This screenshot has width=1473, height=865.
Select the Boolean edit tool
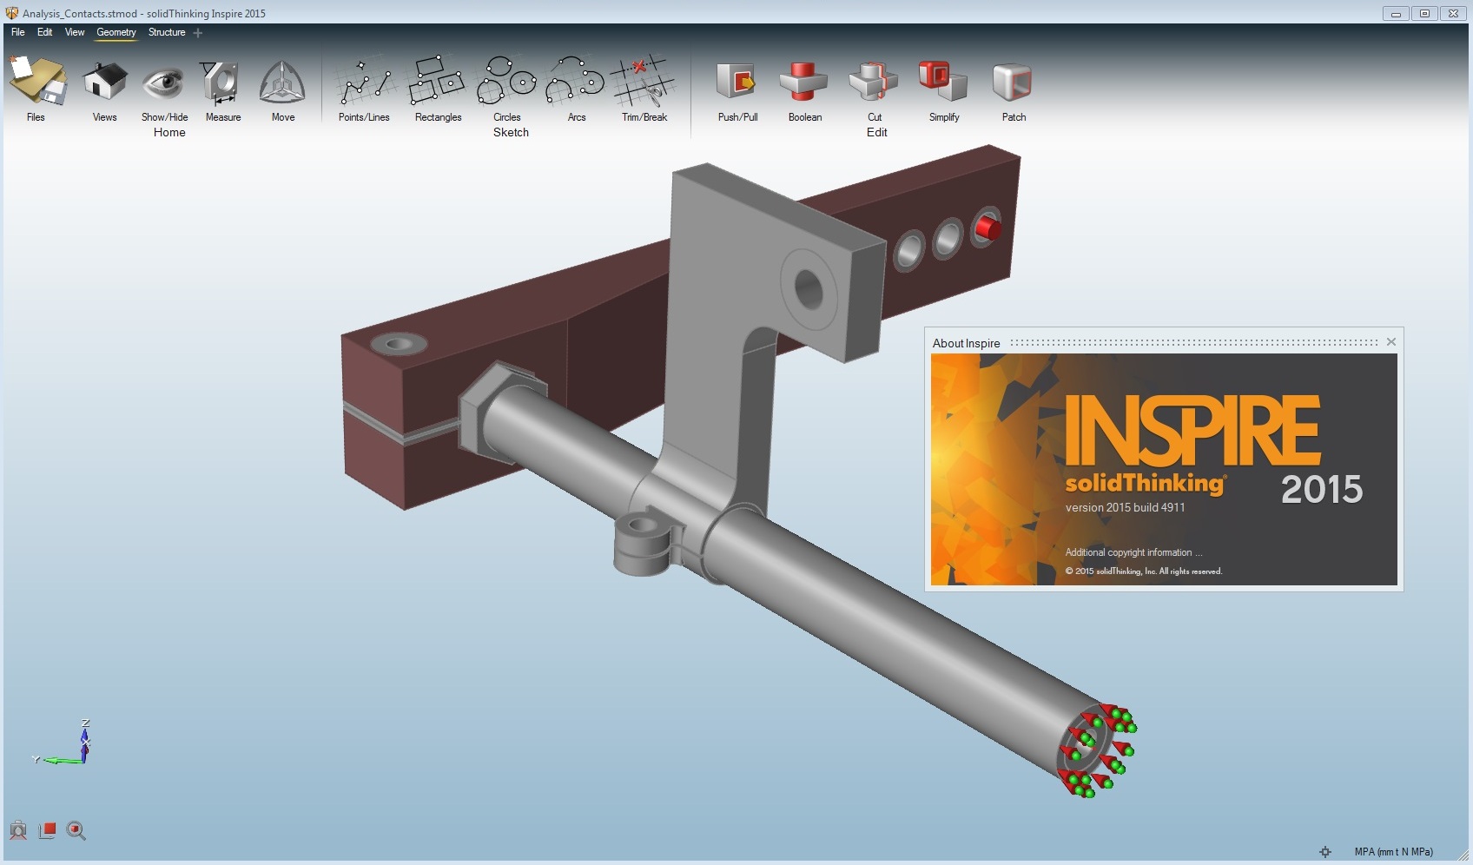click(x=803, y=83)
